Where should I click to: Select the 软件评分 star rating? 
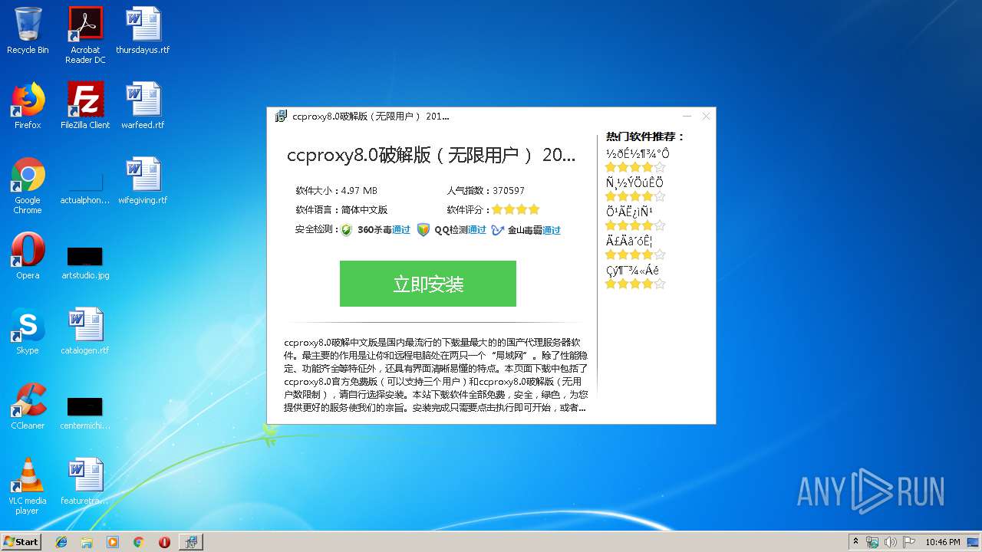pos(516,209)
